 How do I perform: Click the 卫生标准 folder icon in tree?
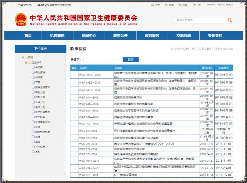tap(30, 62)
